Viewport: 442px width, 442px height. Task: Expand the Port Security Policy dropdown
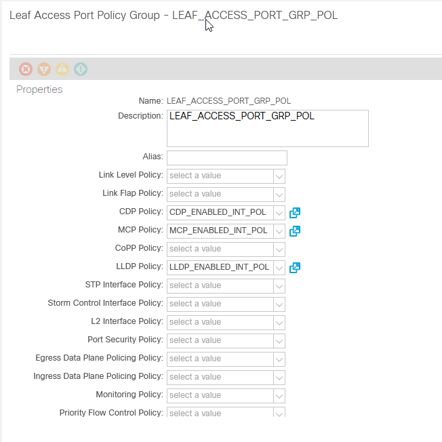[279, 341]
